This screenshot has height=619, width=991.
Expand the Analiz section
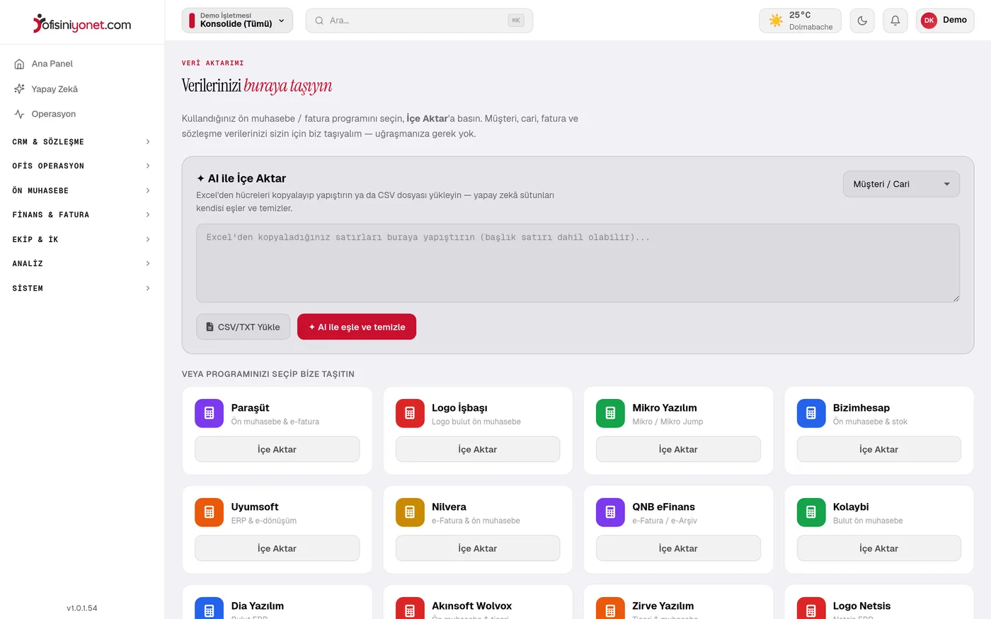[x=82, y=263]
